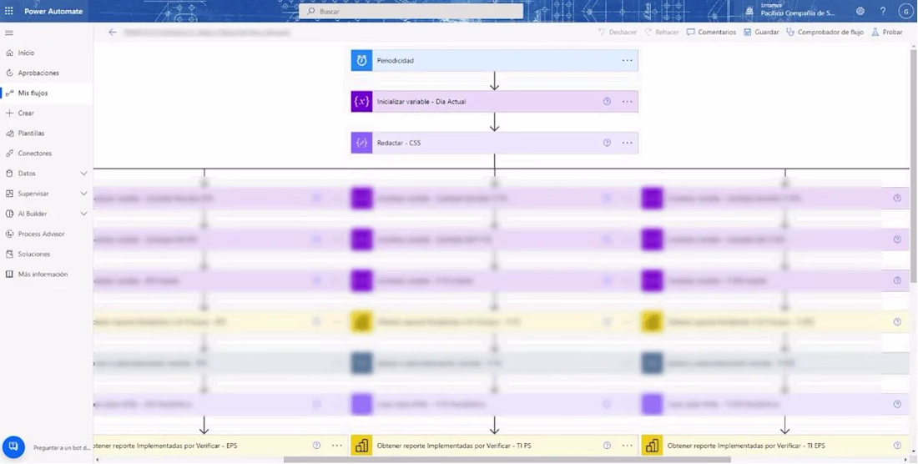
Task: Click the Periodicidad clock trigger icon
Action: point(362,60)
